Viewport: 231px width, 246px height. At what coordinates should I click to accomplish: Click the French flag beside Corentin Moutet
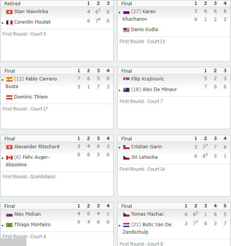coord(9,22)
